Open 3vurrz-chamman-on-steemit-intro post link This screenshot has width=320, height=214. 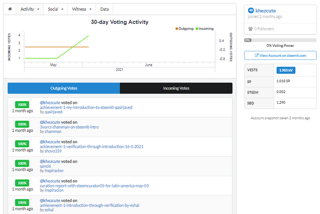coord(69,127)
